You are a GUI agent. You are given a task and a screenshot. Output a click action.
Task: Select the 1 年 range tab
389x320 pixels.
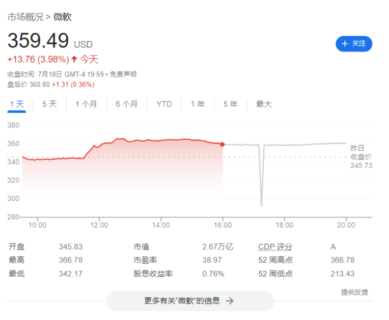[x=198, y=104]
